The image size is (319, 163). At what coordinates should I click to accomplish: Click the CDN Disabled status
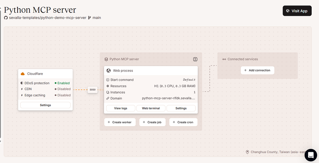[x=63, y=89]
